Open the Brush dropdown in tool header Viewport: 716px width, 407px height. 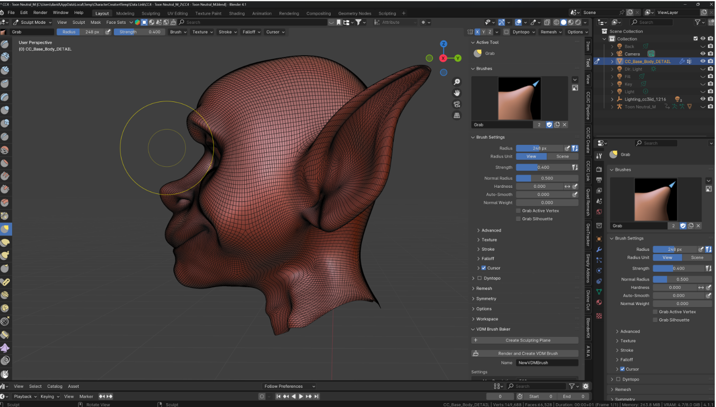pos(178,32)
